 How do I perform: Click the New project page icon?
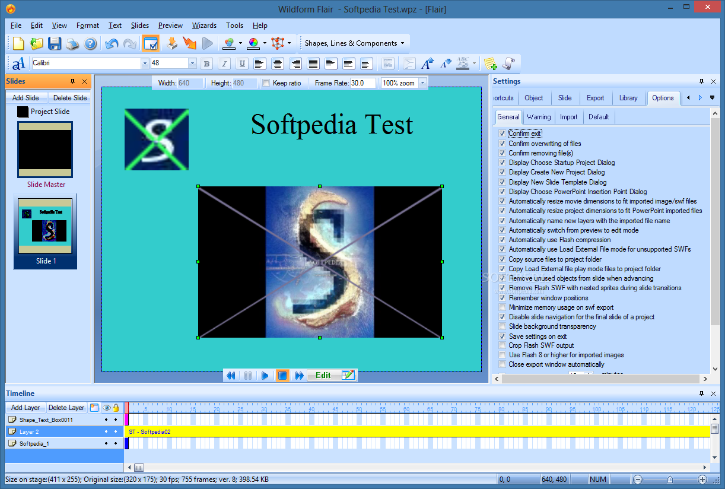pos(19,43)
